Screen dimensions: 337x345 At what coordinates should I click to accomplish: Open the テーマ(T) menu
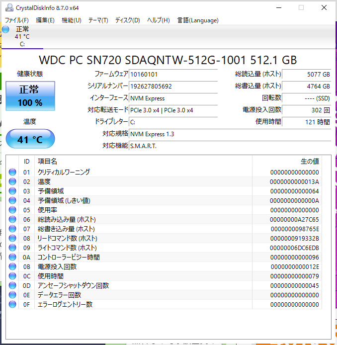(98, 20)
